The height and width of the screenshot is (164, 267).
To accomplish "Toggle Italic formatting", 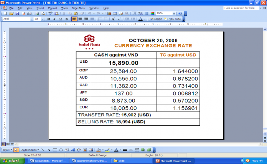I will [54, 19].
